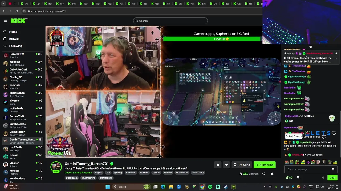Open File Explorer from the taskbar
This screenshot has width=341, height=191.
coord(171,187)
